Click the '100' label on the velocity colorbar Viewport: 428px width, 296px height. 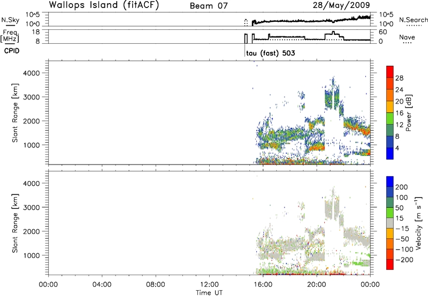[x=402, y=198]
